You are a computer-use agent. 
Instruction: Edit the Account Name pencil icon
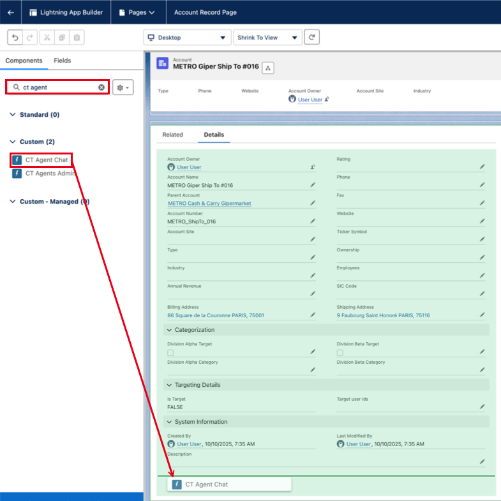click(x=313, y=185)
